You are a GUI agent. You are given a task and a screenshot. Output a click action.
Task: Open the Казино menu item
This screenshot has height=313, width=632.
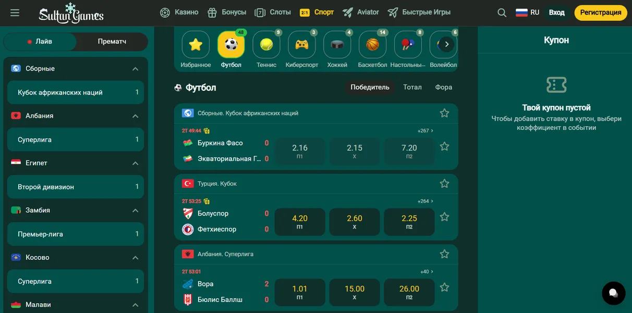179,12
